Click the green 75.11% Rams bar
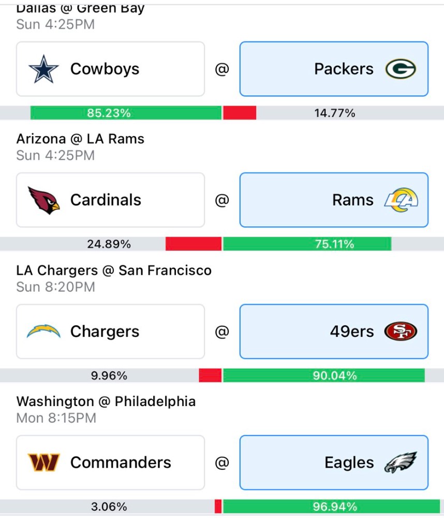Screen dimensions: 444x518 click(307, 244)
